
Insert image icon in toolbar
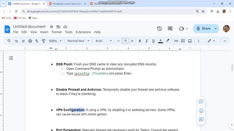190,41
